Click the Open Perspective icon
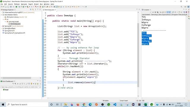This screenshot has width=190, height=107. (185, 7)
